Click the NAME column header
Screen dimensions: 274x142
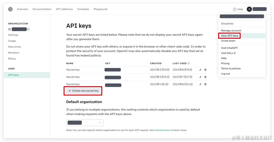[70, 63]
